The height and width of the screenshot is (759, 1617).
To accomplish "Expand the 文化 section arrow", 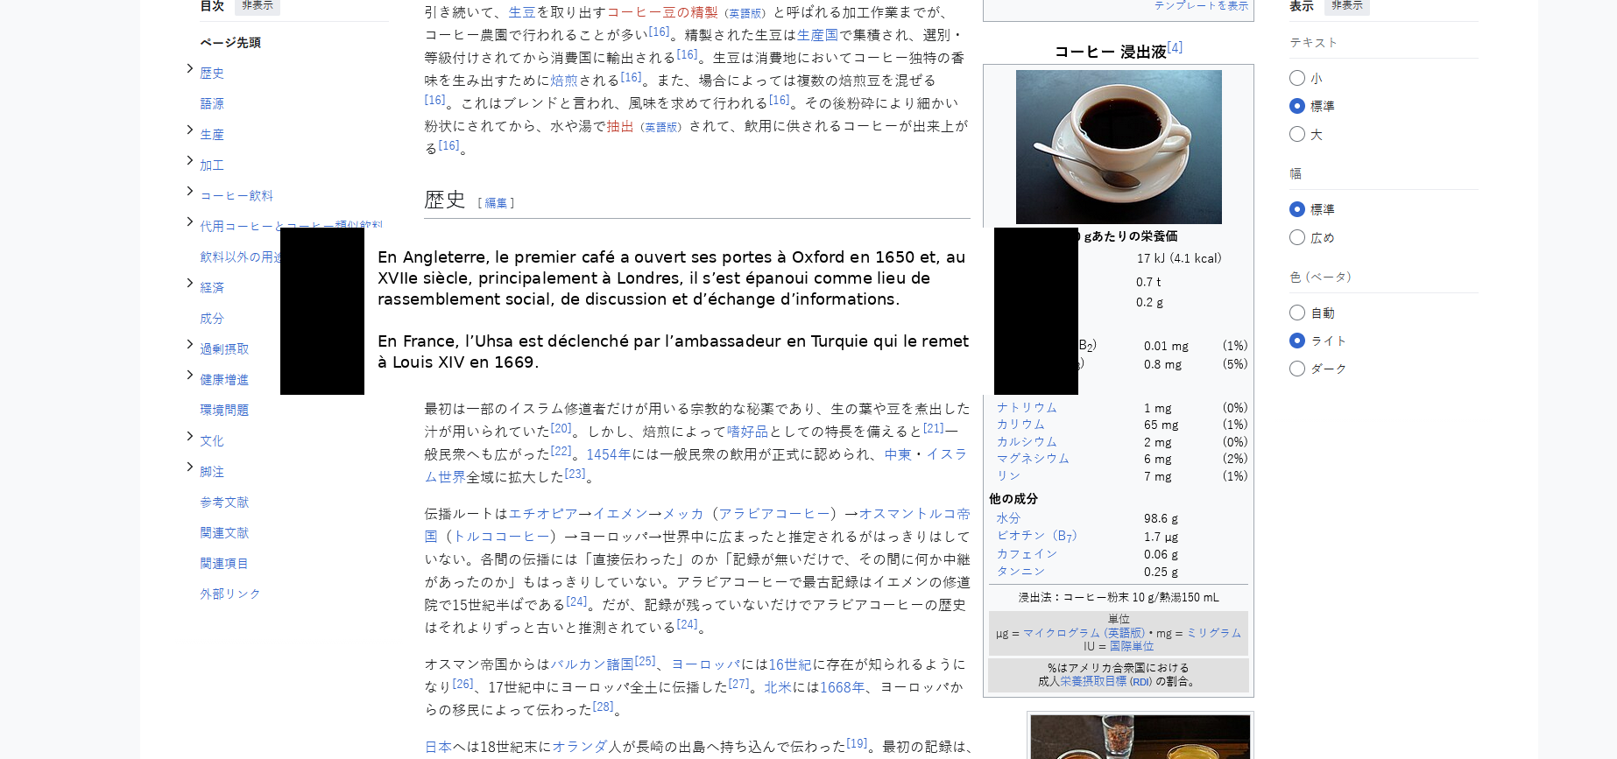I will point(190,437).
